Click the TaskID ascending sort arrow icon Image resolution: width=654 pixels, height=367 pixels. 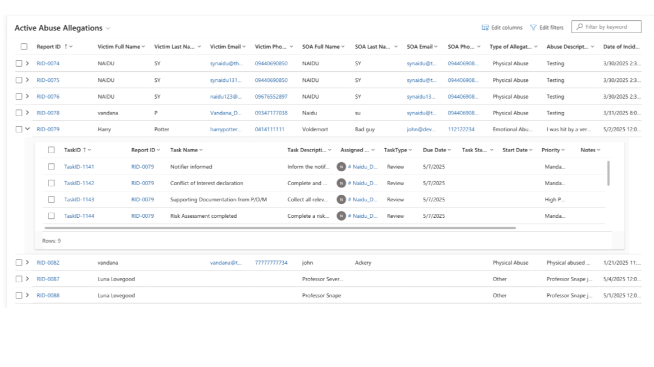[x=85, y=150]
